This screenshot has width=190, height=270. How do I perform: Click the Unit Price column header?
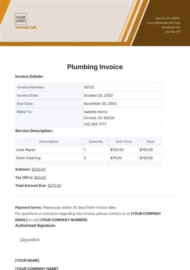[124, 141]
